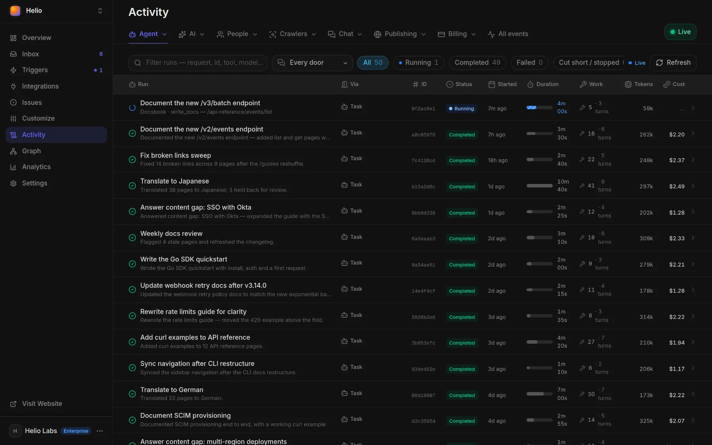Click the Task robot icon in Weekly docs review row

(x=345, y=237)
